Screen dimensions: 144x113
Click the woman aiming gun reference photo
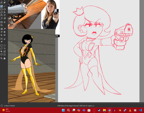pyautogui.click(x=50, y=14)
